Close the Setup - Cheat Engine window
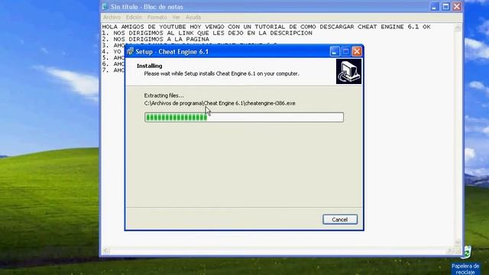This screenshot has height=275, width=489. 357,51
